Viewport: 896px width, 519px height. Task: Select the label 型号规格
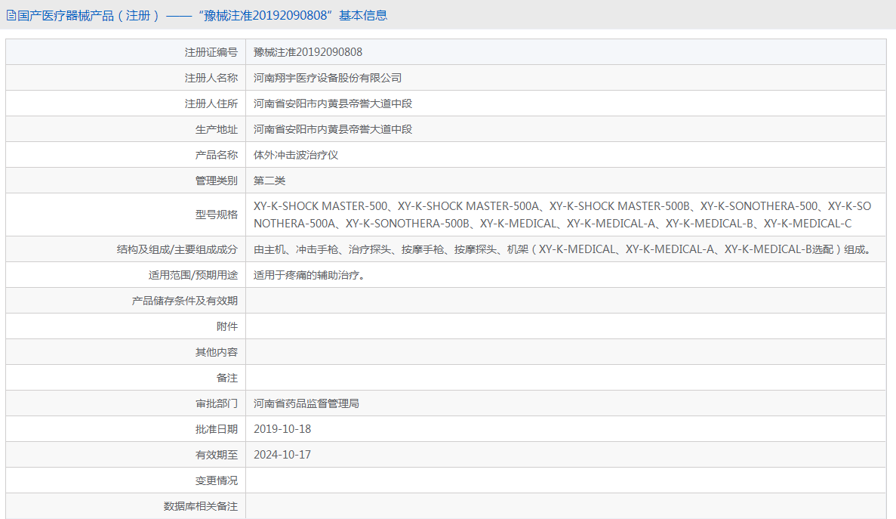pos(216,215)
